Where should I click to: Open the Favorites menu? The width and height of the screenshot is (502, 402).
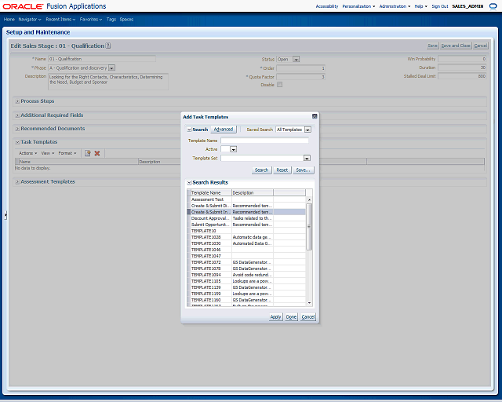coord(91,20)
